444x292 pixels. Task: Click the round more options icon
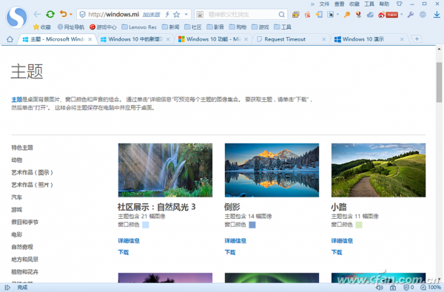[x=423, y=14]
